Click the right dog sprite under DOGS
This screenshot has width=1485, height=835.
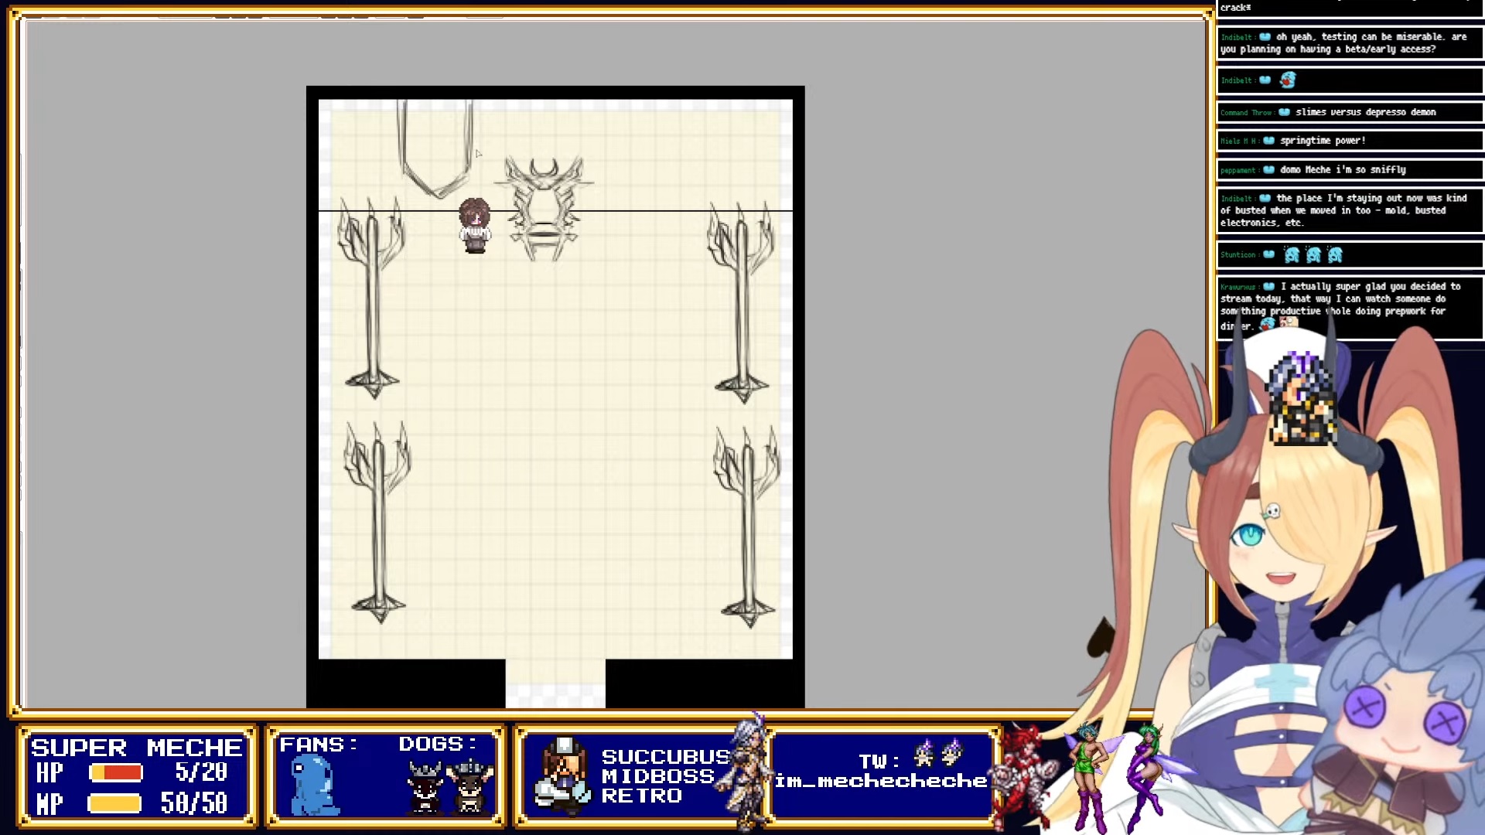(x=470, y=786)
